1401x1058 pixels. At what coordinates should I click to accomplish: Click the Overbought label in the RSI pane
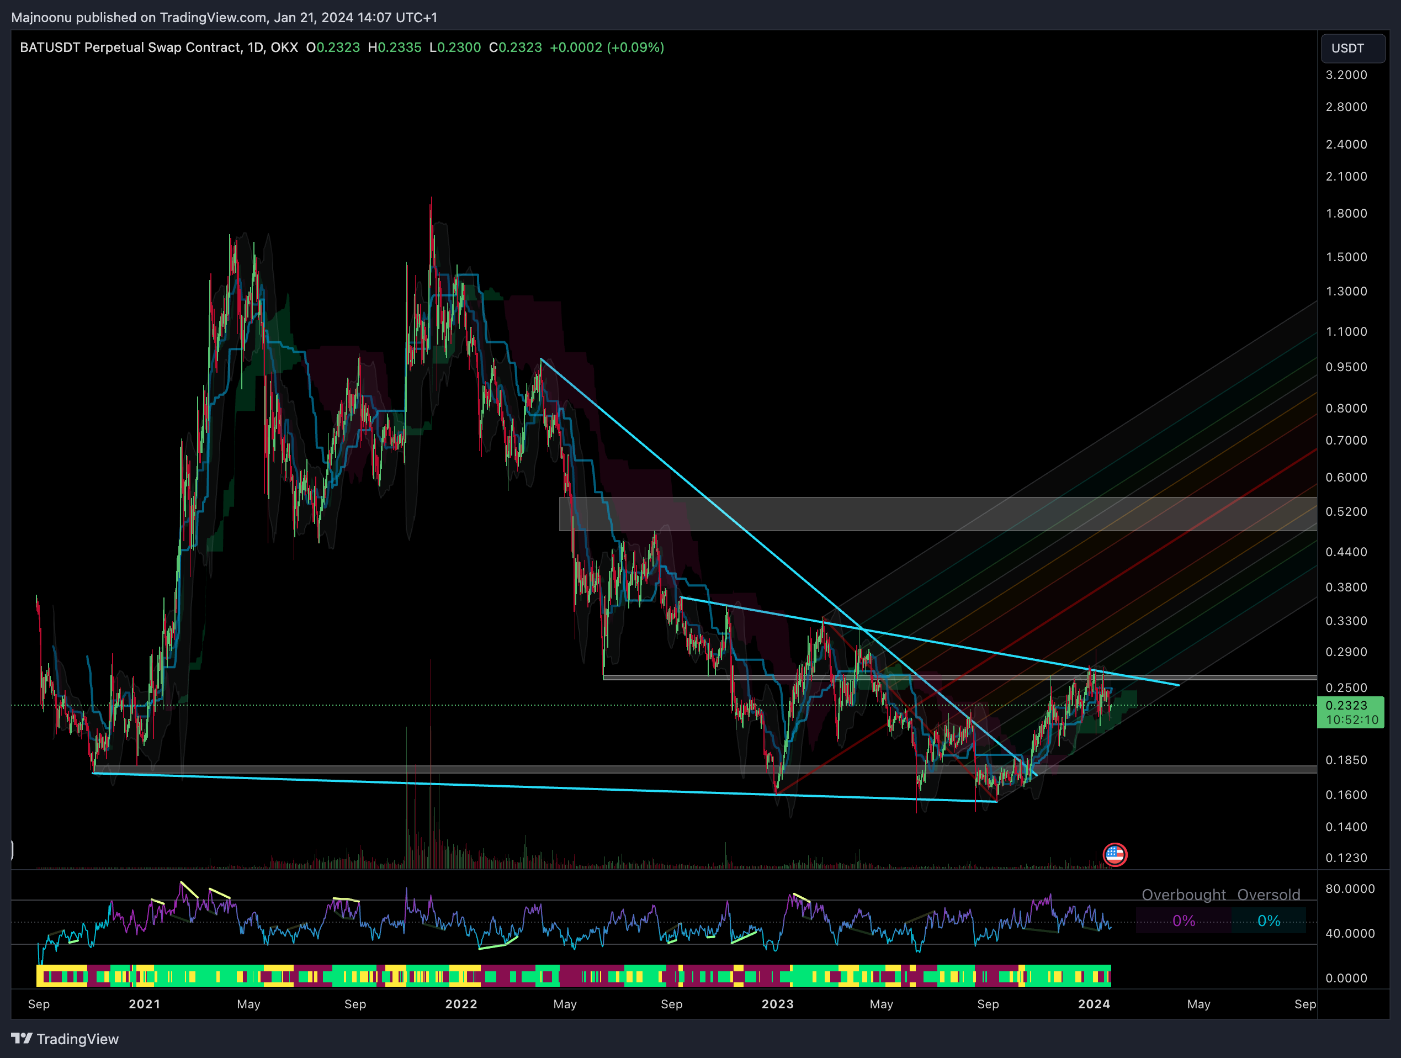pos(1183,895)
